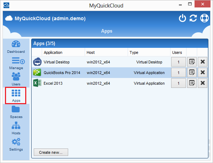213x163 pixels.
Task: Select the Apps section in sidebar
Action: point(16,96)
